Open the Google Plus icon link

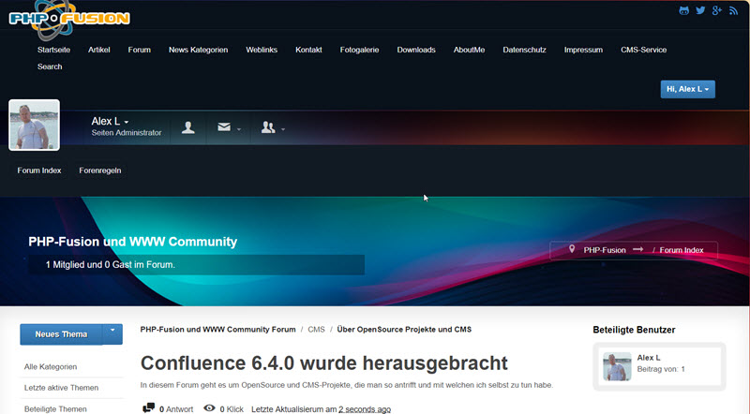point(716,10)
